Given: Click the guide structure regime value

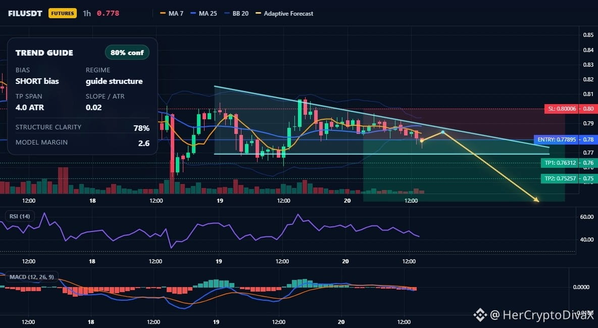Looking at the screenshot, I should [x=114, y=81].
